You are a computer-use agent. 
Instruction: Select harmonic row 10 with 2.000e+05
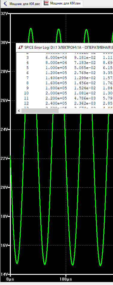click(65, 93)
